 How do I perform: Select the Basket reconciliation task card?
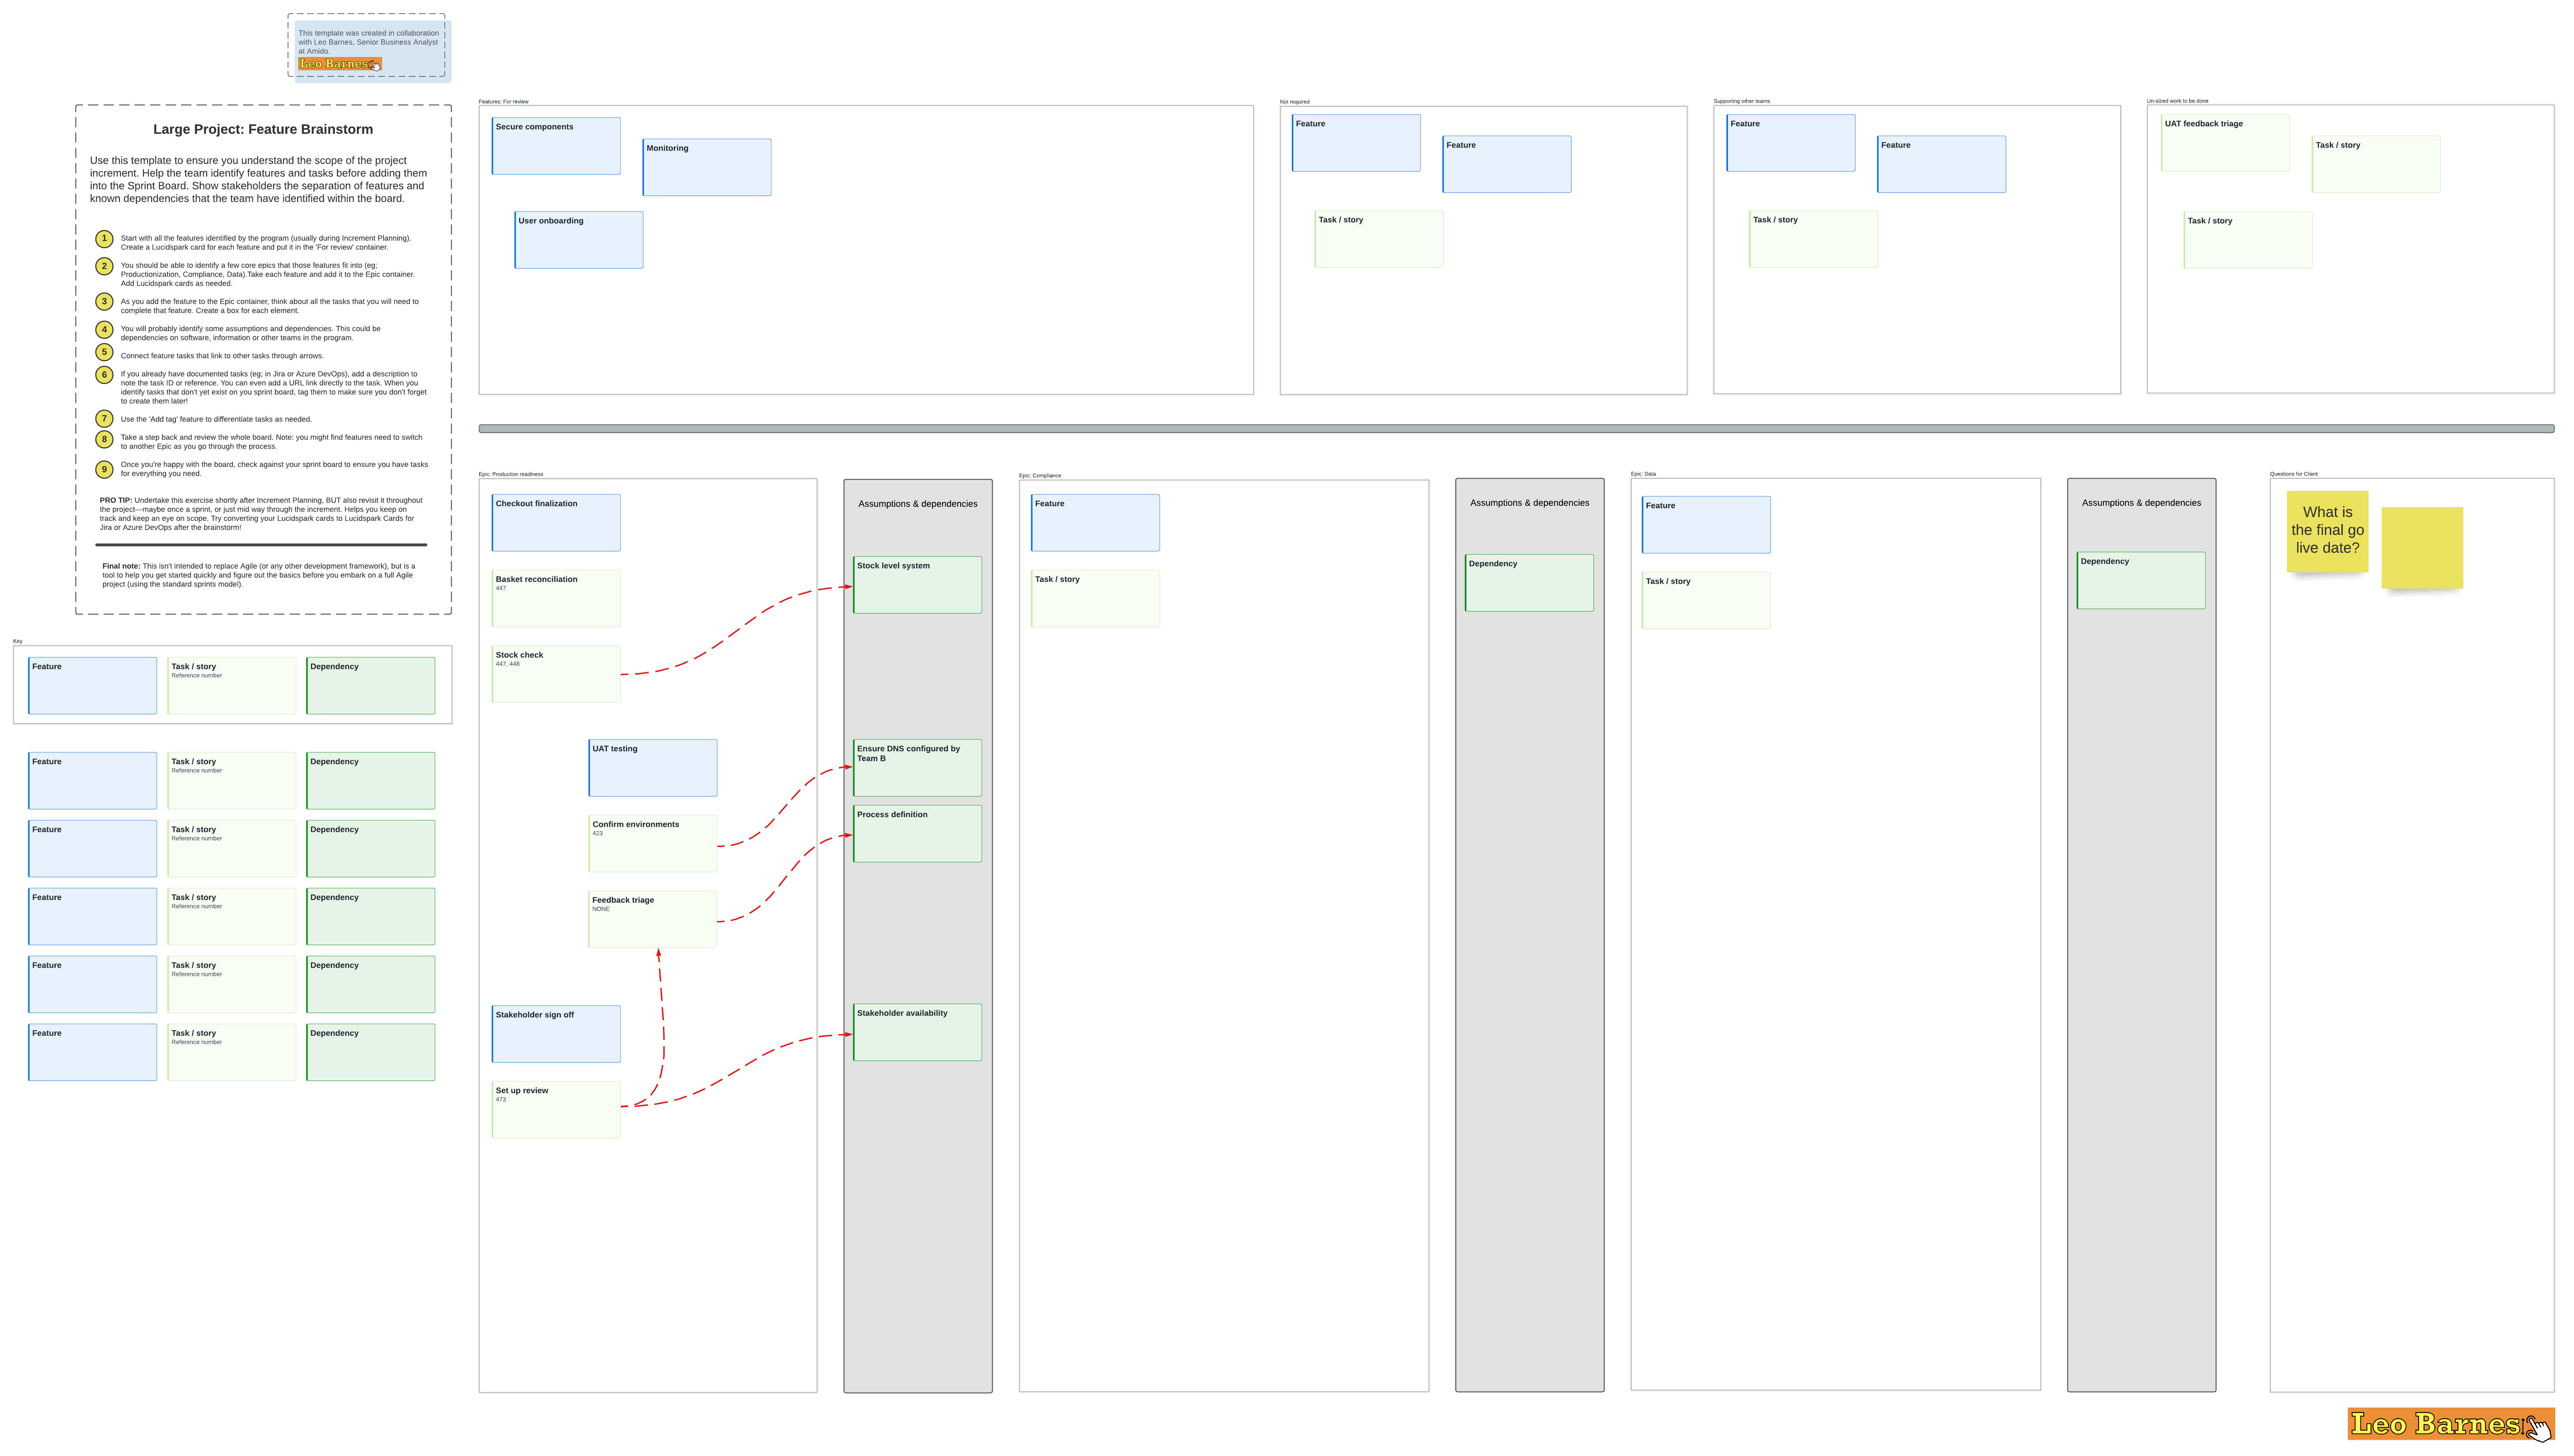(556, 599)
